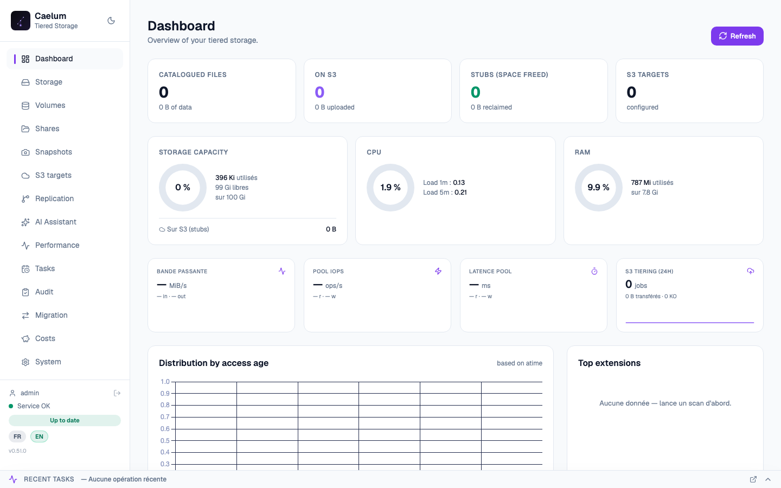Click the S3 Tiering cloud upload icon
Viewport: 781px width, 488px height.
751,271
